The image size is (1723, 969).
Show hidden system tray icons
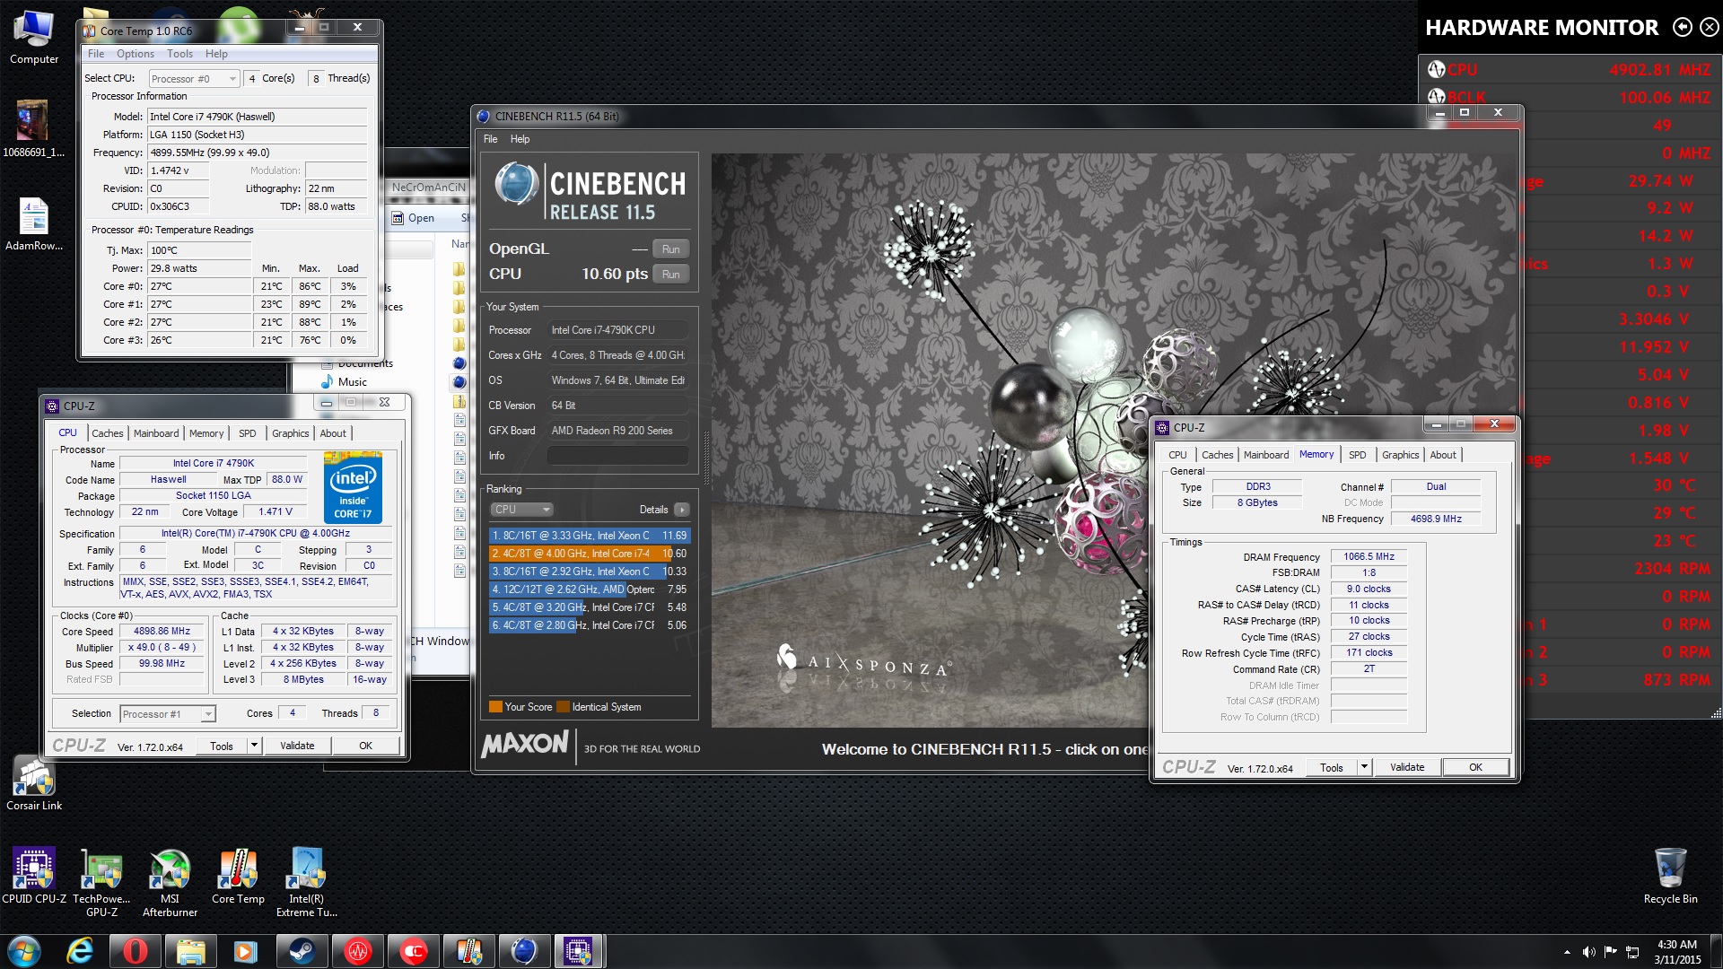click(x=1567, y=952)
